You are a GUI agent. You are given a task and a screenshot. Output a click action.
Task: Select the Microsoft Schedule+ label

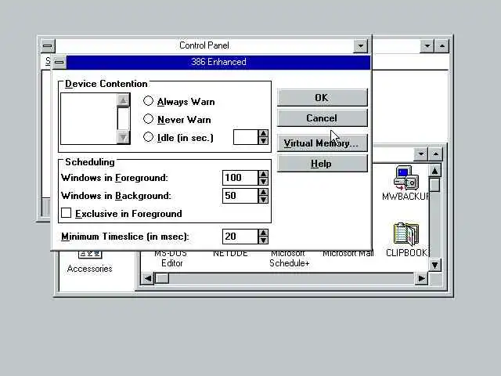click(x=289, y=259)
